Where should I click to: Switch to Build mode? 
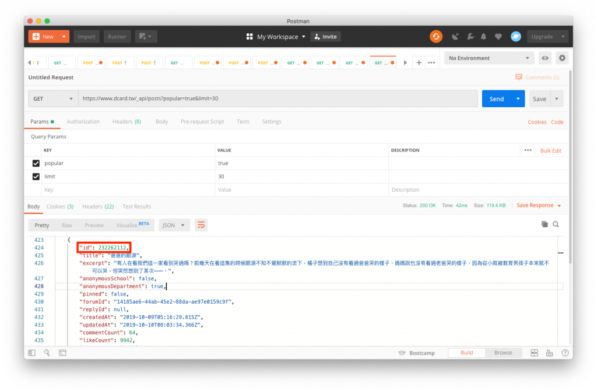click(x=467, y=353)
